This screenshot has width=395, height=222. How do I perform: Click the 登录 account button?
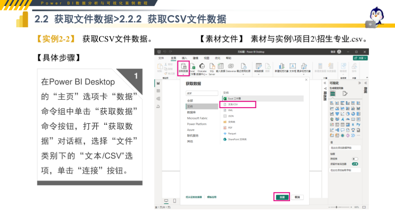[336, 52]
